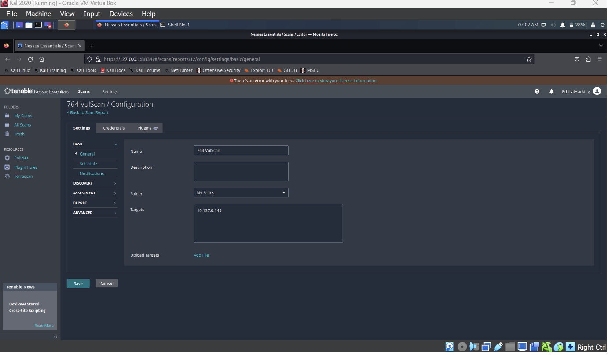This screenshot has width=608, height=355.
Task: Open Policies in Resources sidebar
Action: pos(21,158)
